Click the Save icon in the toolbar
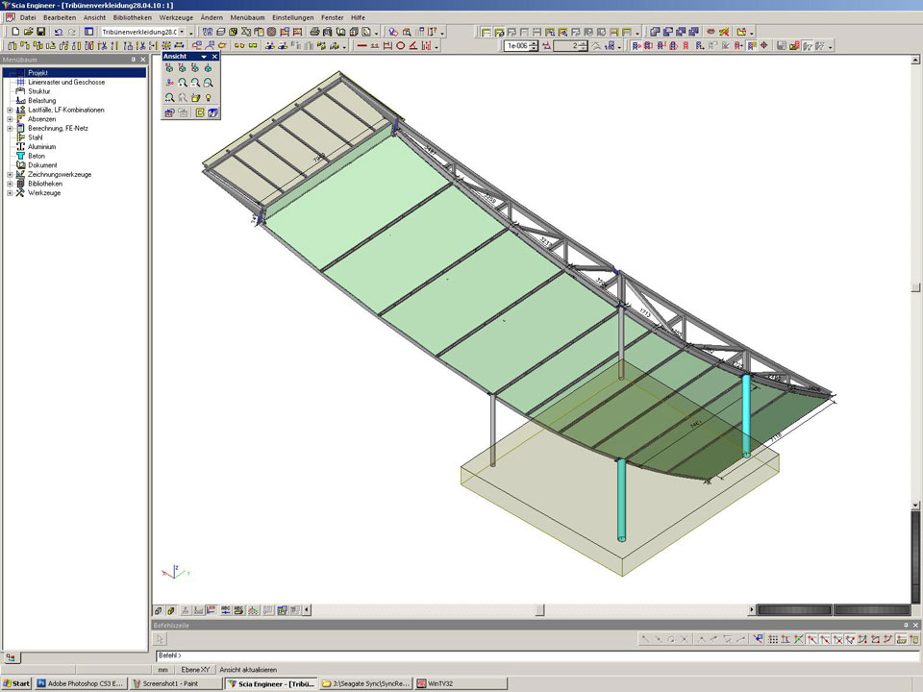The image size is (923, 692). [41, 32]
